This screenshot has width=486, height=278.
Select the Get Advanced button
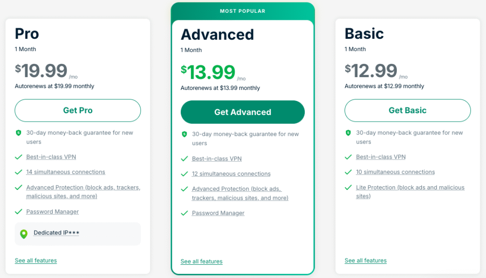pyautogui.click(x=243, y=112)
